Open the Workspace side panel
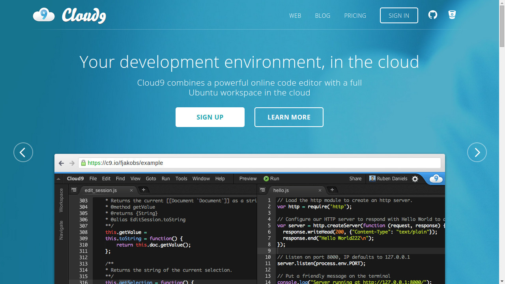The image size is (505, 284). coord(61,200)
